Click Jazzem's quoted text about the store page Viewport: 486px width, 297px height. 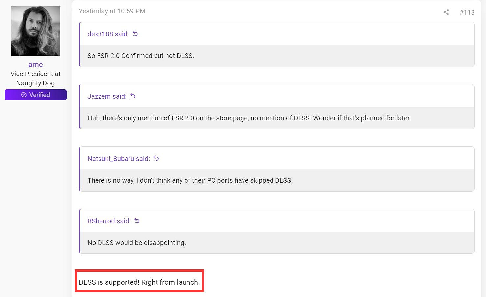pyautogui.click(x=249, y=118)
